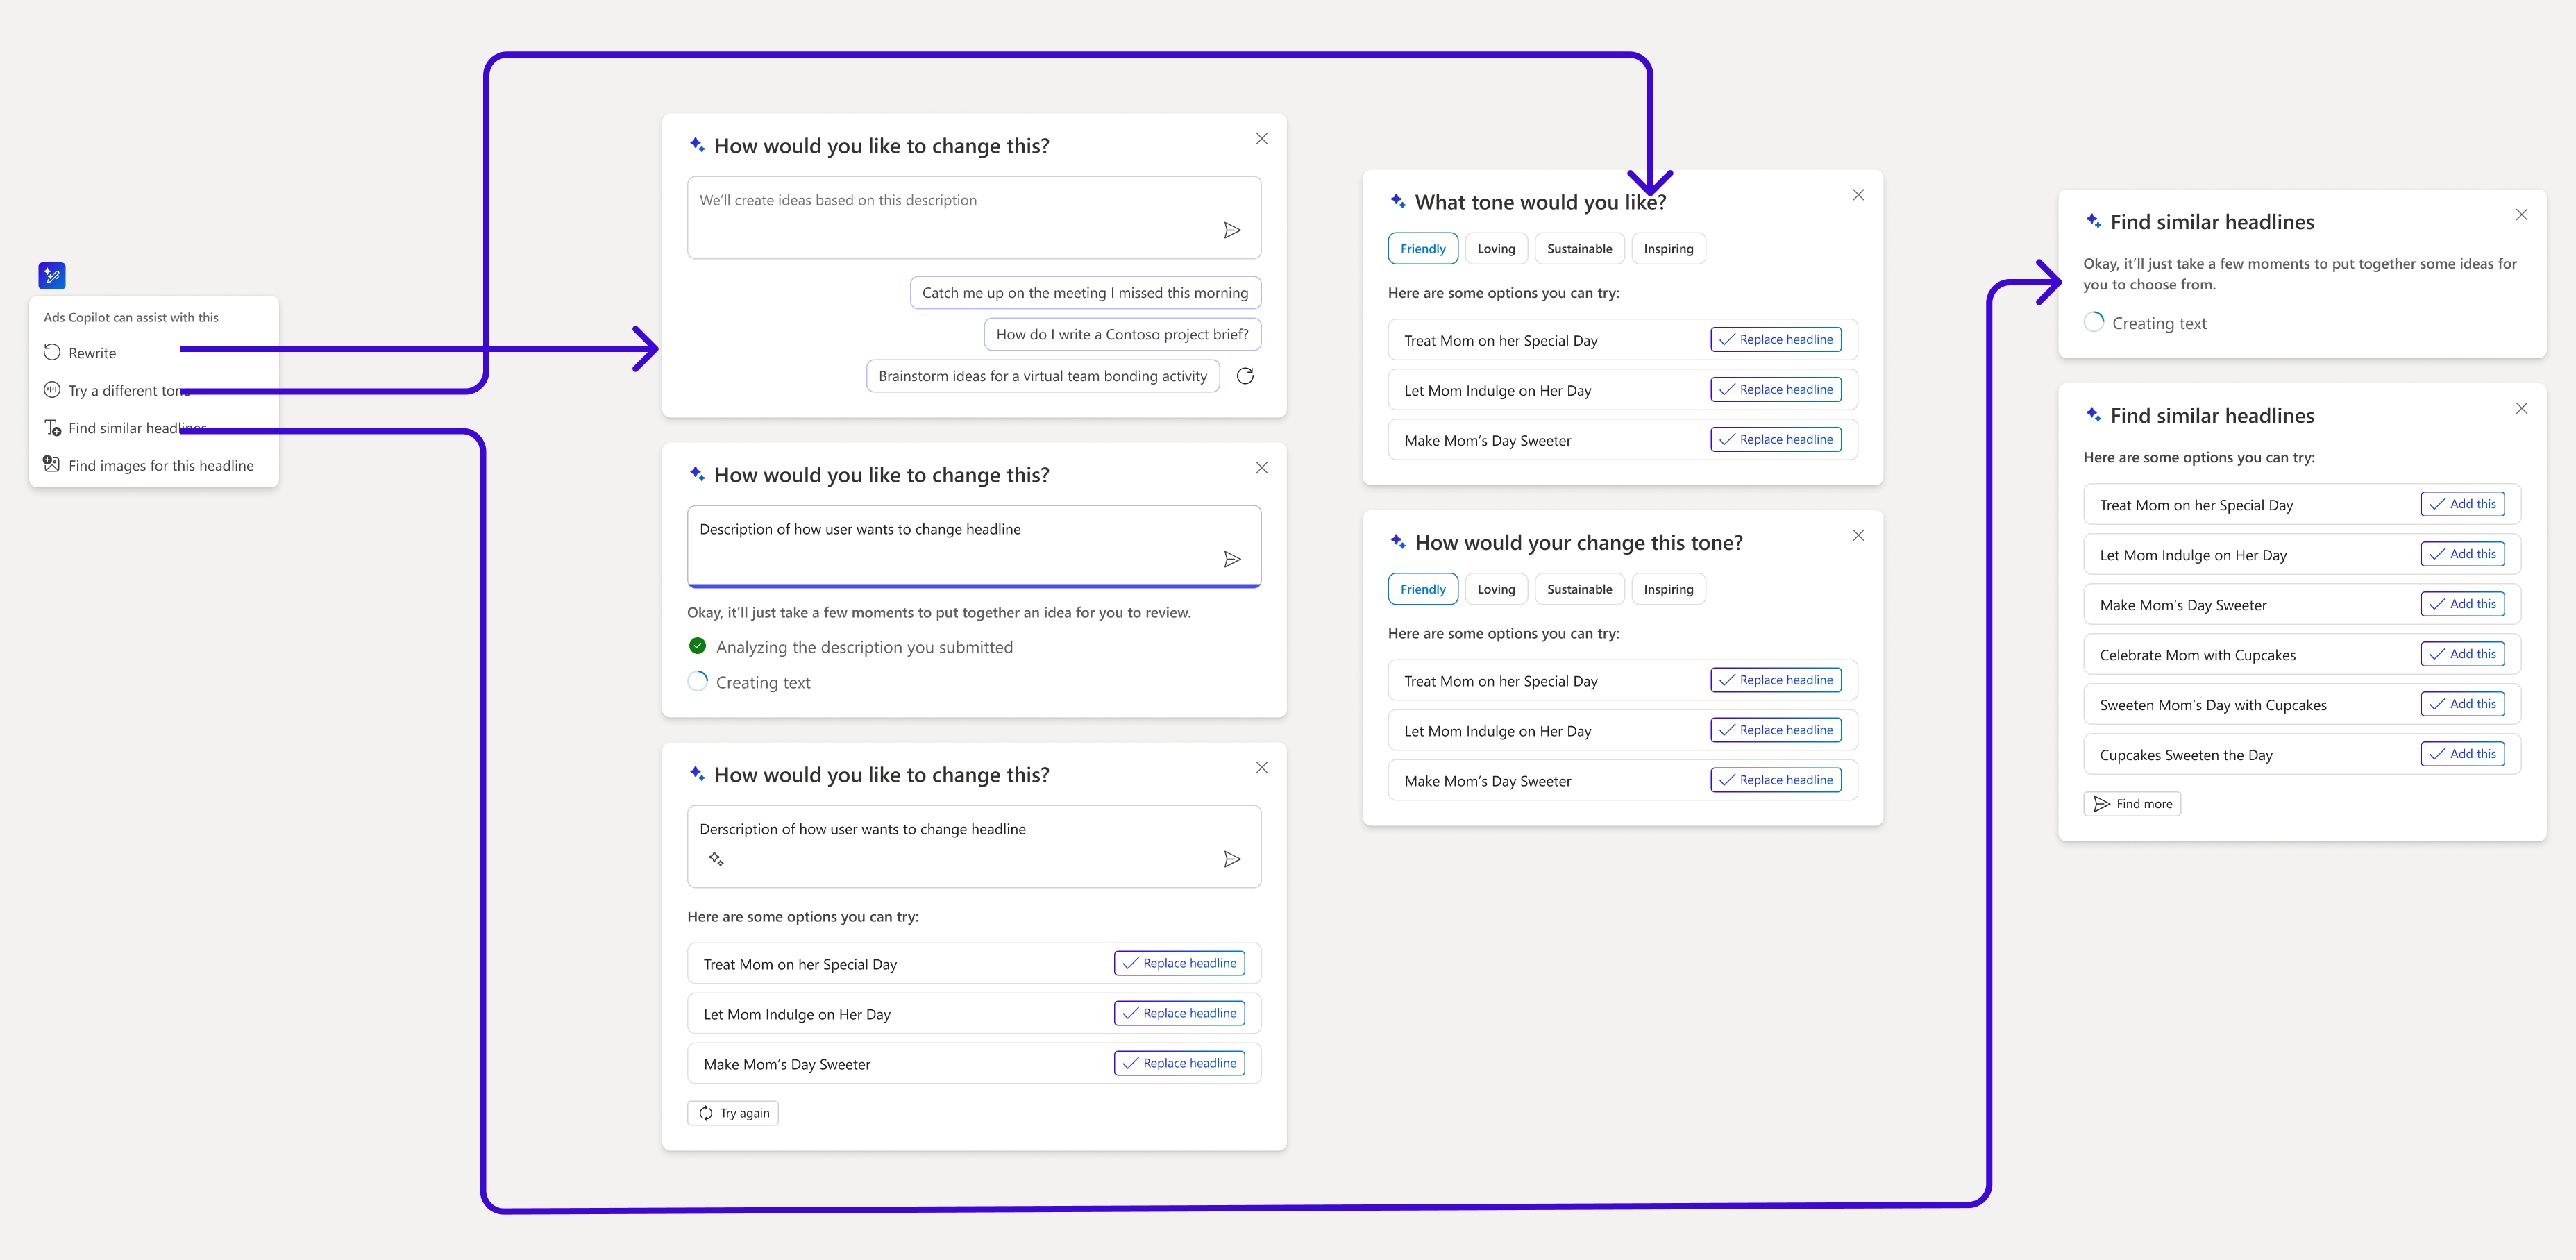The width and height of the screenshot is (2576, 1260).
Task: Add this for 'Celebrate Mom with Cupcakes'
Action: tap(2462, 654)
